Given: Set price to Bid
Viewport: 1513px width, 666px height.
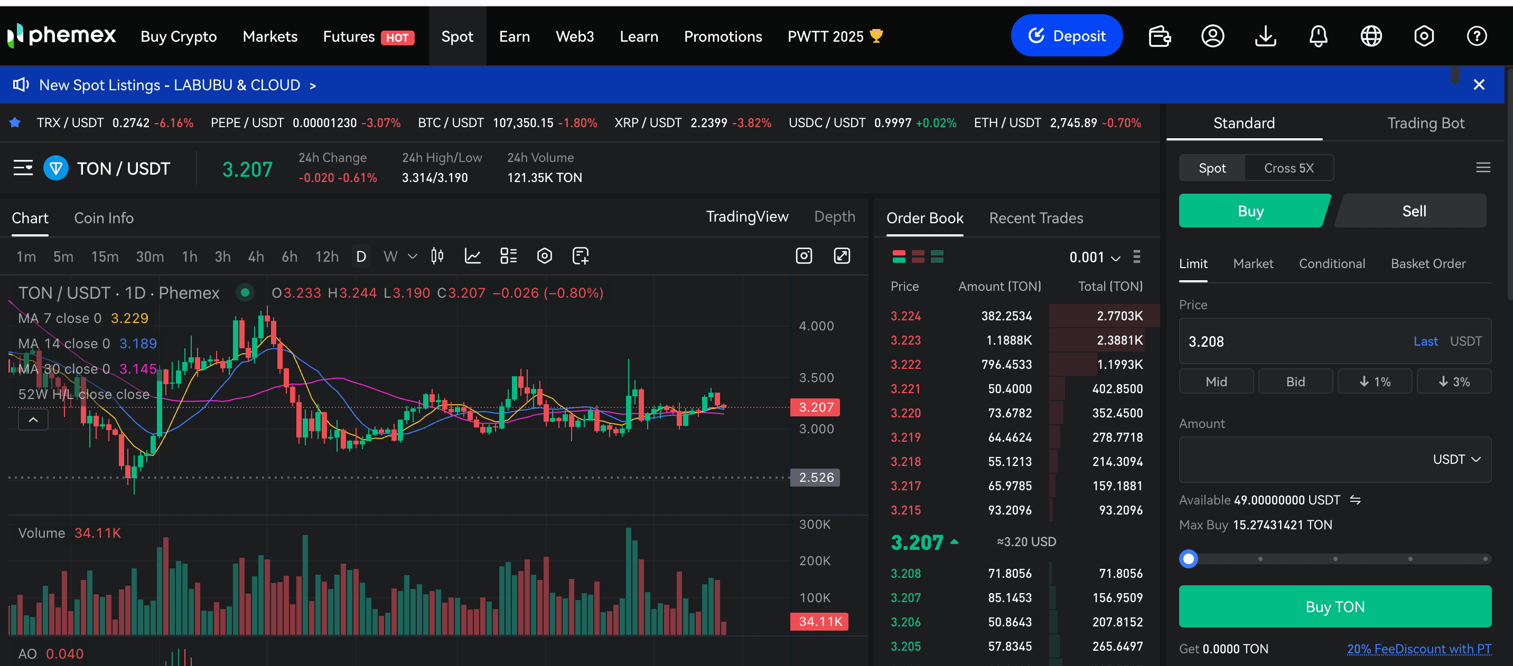Looking at the screenshot, I should coord(1295,382).
